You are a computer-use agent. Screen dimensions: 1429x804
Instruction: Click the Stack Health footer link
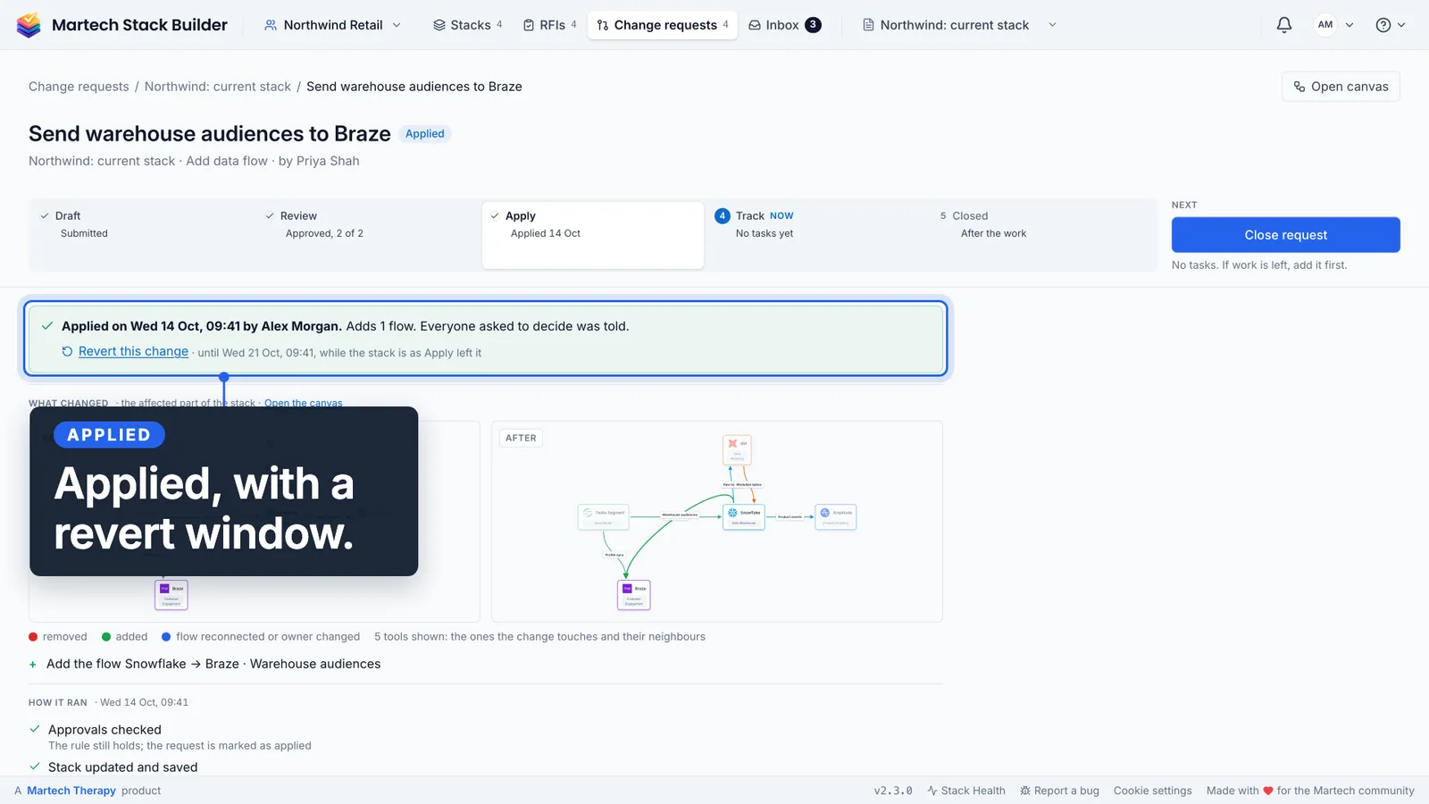click(966, 791)
